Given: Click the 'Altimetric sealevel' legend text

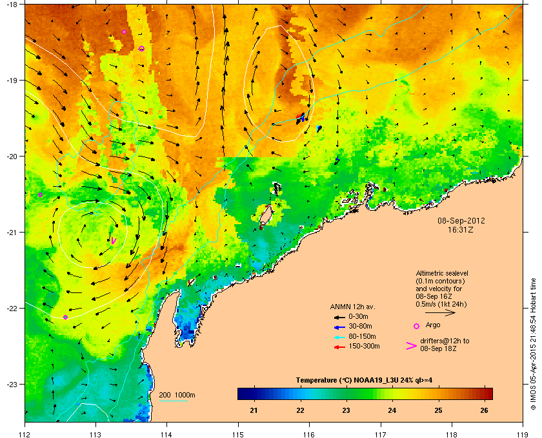Looking at the screenshot, I should pos(442,273).
